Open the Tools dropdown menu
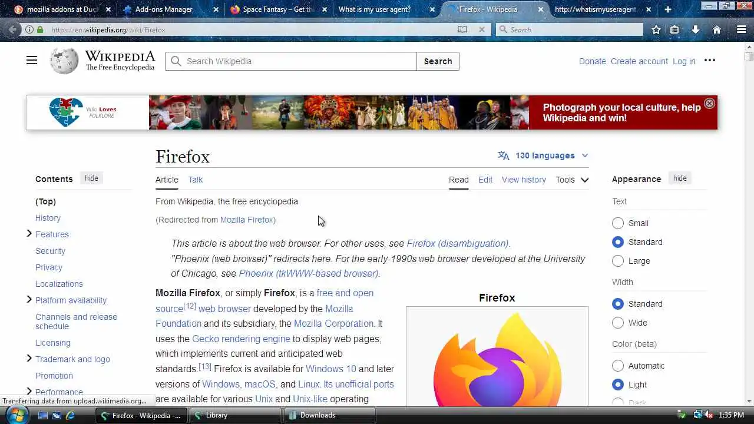 (572, 180)
